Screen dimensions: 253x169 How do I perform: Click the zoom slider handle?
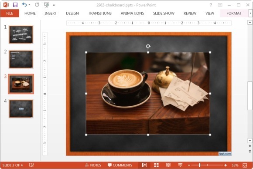point(199,165)
